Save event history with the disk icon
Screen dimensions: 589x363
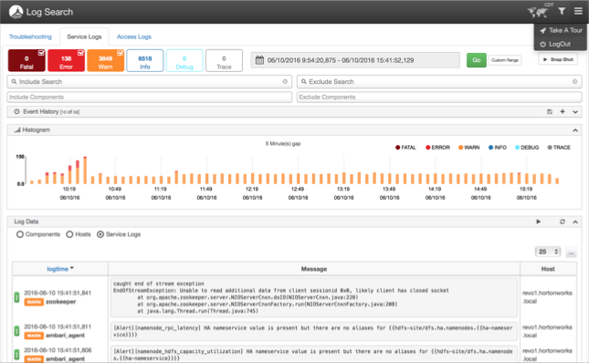coord(550,112)
